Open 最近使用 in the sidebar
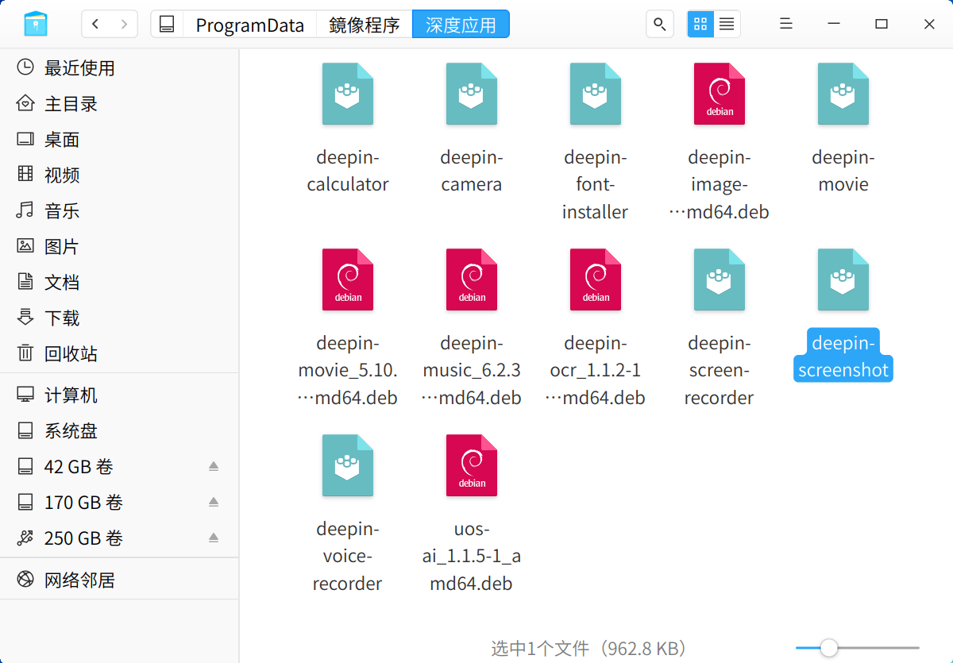Viewport: 953px width, 663px height. coord(119,68)
